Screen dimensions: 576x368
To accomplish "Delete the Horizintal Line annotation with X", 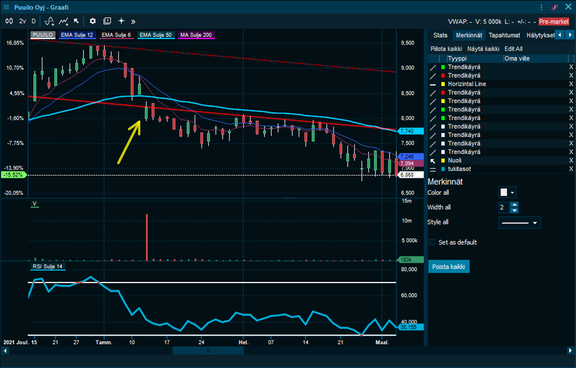I will coord(571,84).
